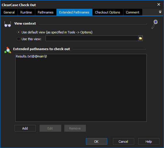Viewport: 164px width, 148px height.
Task: Go to the Comment tab
Action: coord(133,12)
